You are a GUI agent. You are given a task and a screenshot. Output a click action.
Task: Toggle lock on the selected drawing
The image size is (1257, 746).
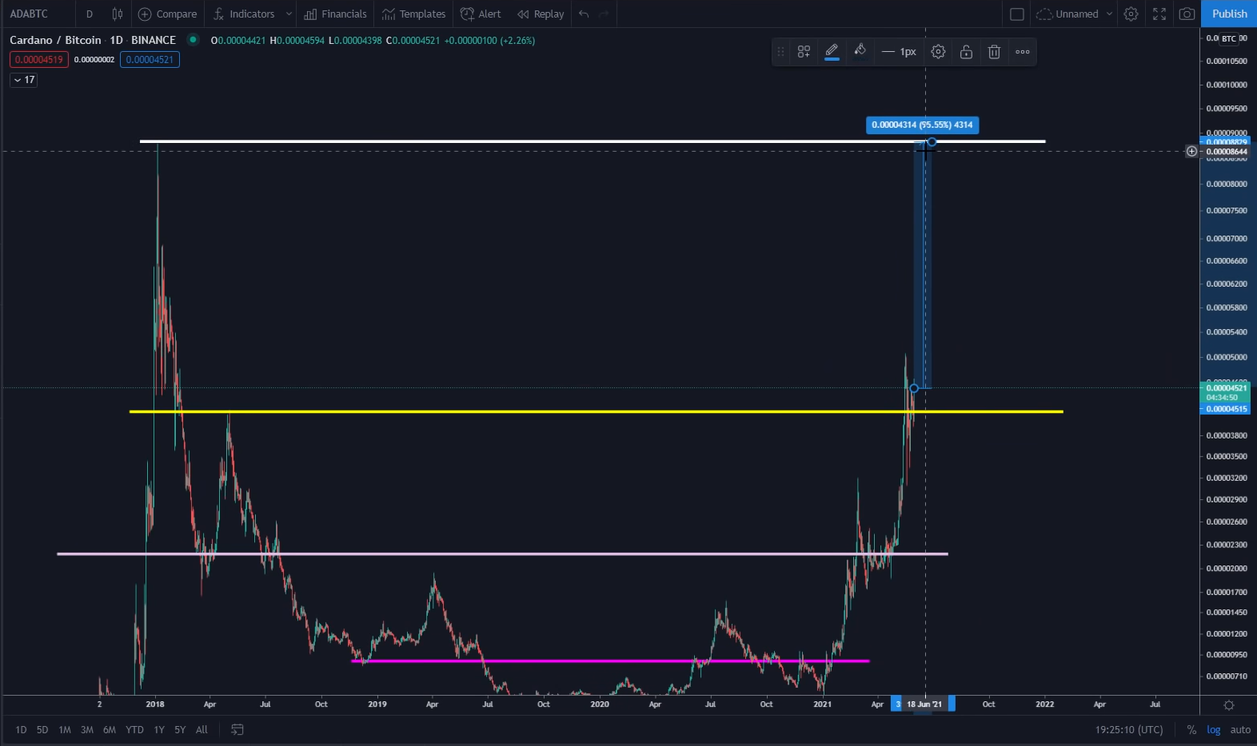click(x=966, y=52)
